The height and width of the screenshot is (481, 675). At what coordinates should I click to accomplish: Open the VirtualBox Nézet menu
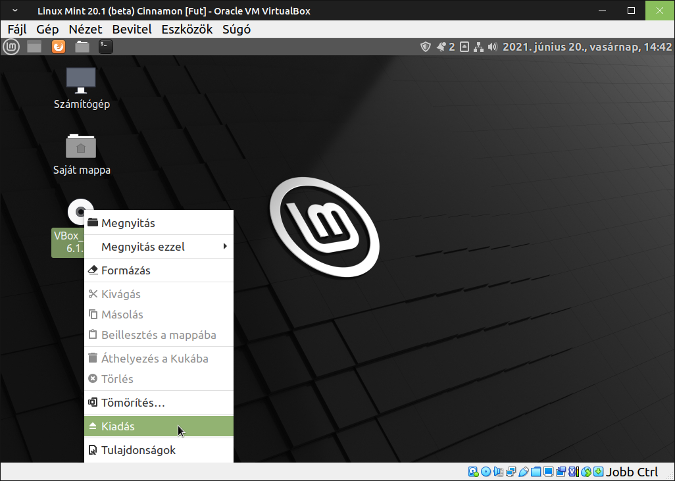(x=86, y=30)
